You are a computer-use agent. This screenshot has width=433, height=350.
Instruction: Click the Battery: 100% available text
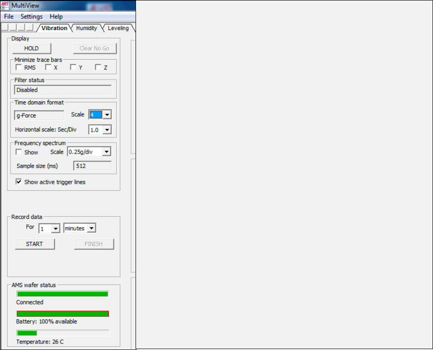click(x=46, y=321)
